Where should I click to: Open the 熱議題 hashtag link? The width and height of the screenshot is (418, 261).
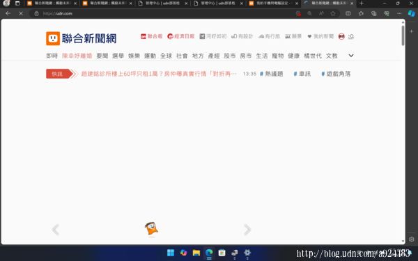(272, 74)
